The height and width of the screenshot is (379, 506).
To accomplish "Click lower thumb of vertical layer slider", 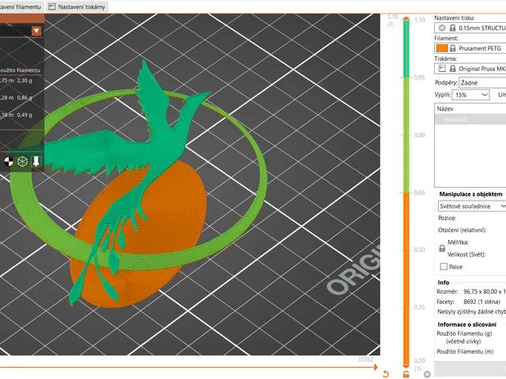I will coord(406,366).
